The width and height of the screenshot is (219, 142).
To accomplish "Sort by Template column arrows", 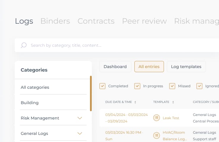I will pos(173,102).
